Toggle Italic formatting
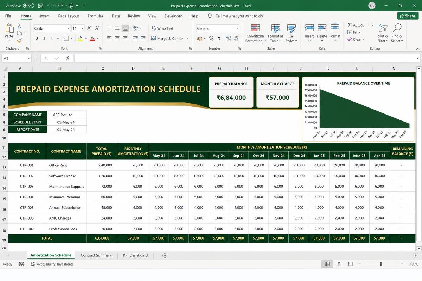This screenshot has width=422, height=281. (x=44, y=38)
